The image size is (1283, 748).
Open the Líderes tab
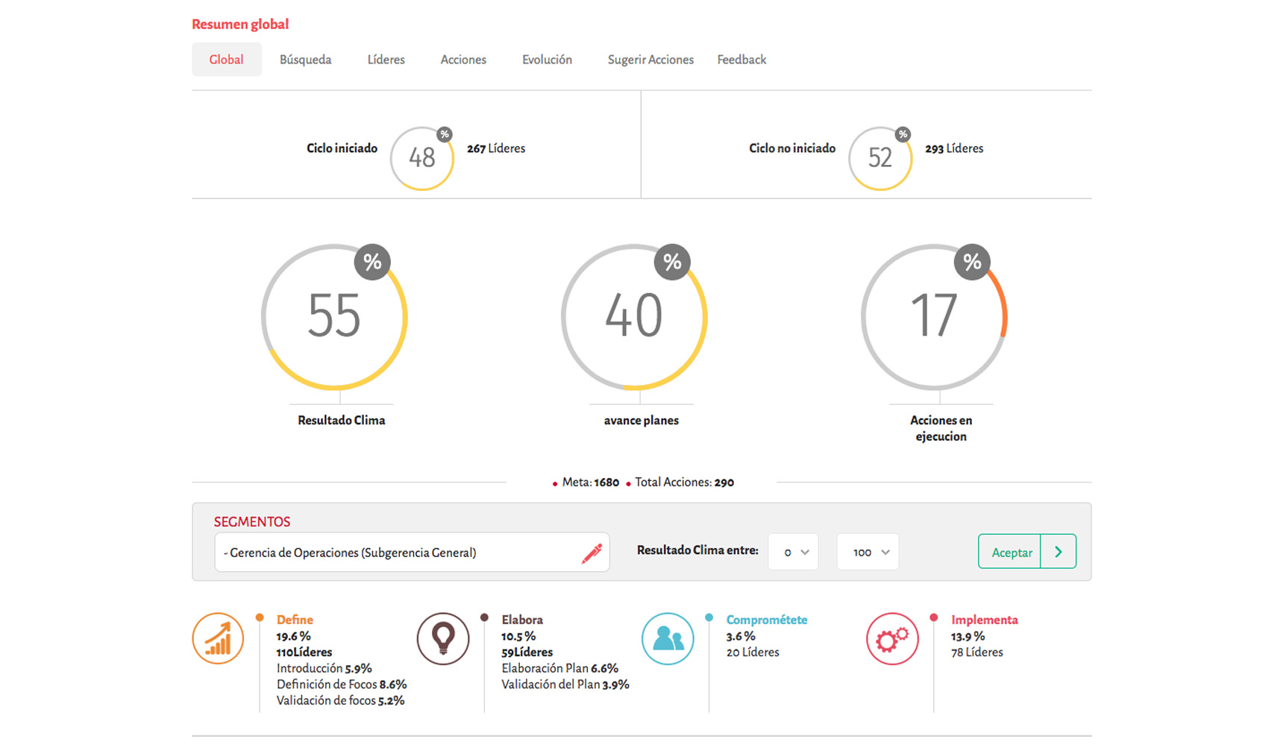(x=386, y=60)
